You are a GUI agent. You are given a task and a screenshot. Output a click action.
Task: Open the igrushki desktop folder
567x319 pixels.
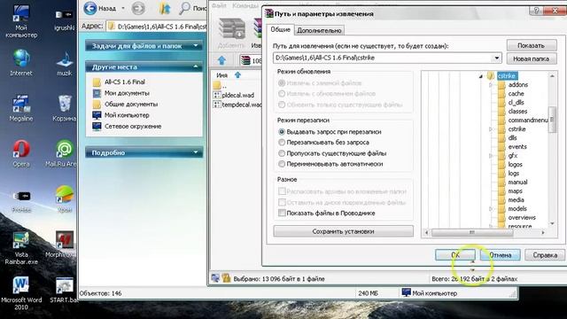(x=65, y=20)
